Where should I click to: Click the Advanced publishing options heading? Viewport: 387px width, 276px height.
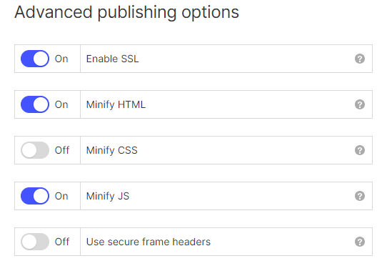coord(126,12)
